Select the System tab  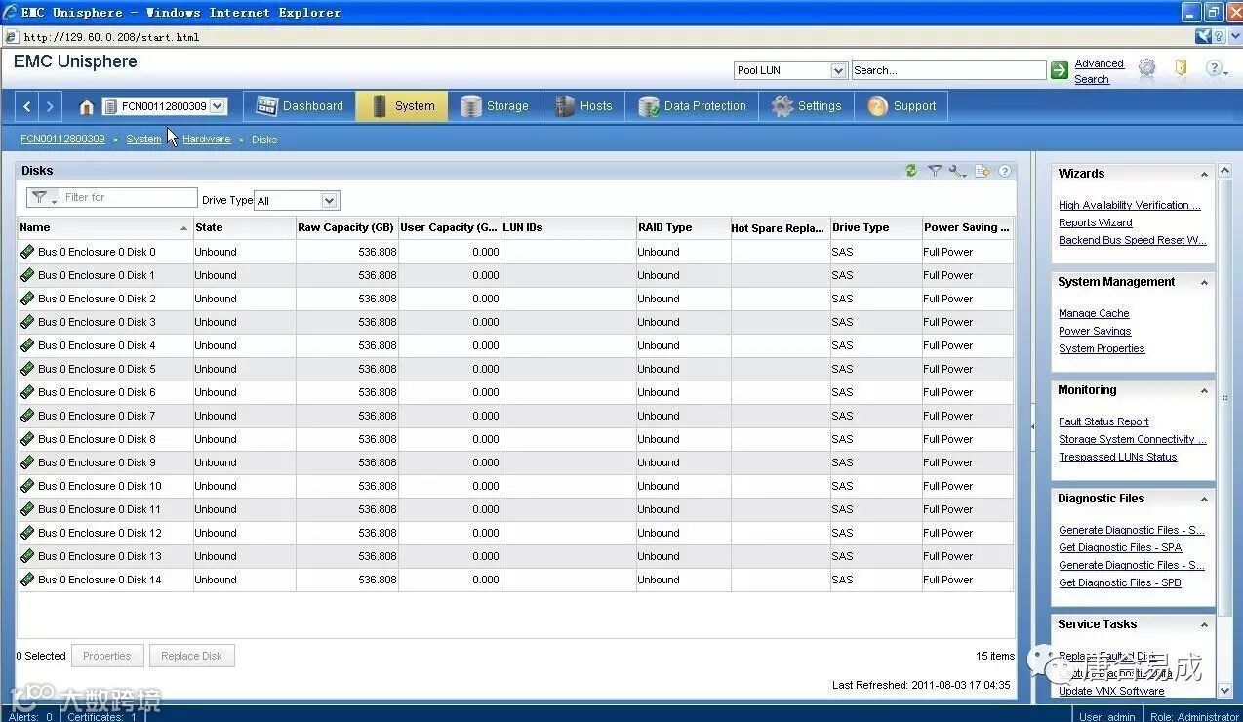[x=402, y=106]
